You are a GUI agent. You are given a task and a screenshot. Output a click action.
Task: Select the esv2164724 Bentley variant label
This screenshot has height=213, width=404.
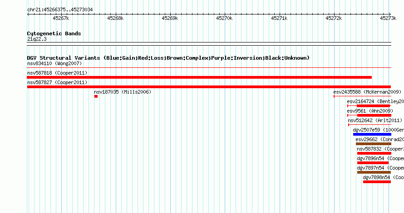click(x=375, y=101)
